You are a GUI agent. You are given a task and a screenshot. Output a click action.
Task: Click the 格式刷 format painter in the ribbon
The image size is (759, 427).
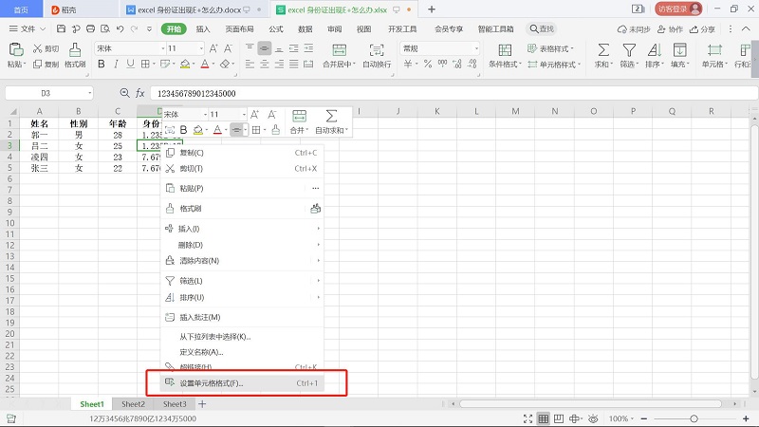point(75,57)
